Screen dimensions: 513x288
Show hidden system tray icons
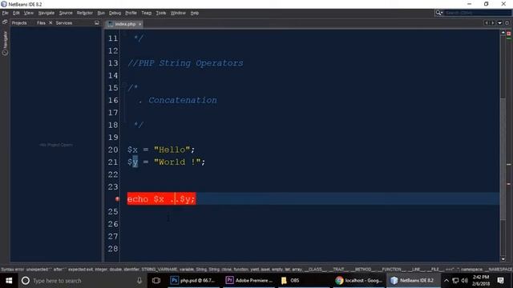[446, 281]
